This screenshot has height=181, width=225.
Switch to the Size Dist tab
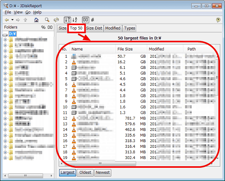point(94,28)
